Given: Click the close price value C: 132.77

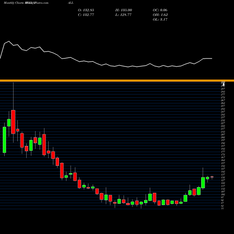Looking at the screenshot, I should [86, 15].
